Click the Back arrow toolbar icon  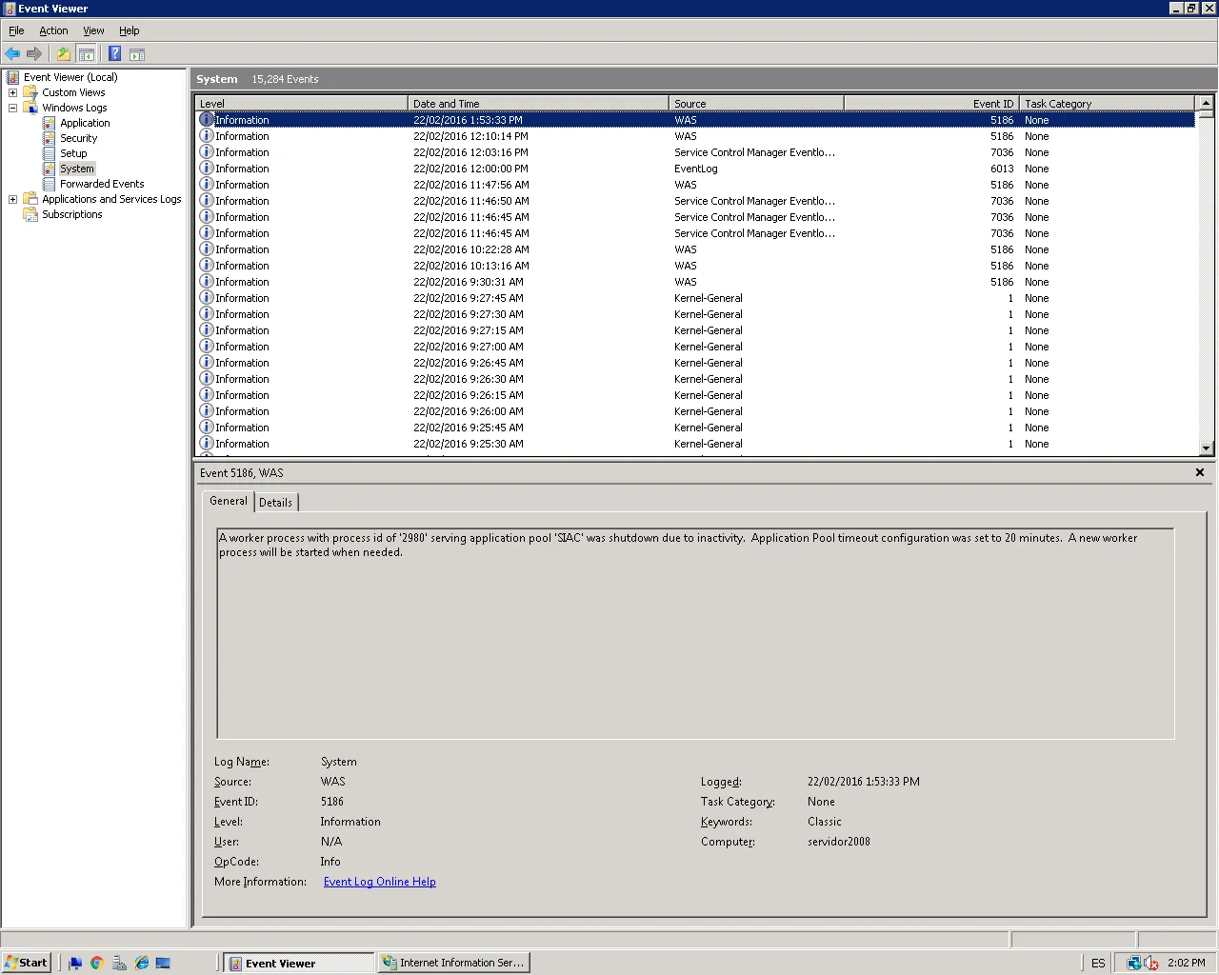(x=12, y=54)
